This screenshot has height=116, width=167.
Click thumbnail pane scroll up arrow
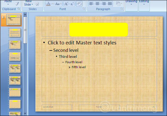tap(25, 15)
